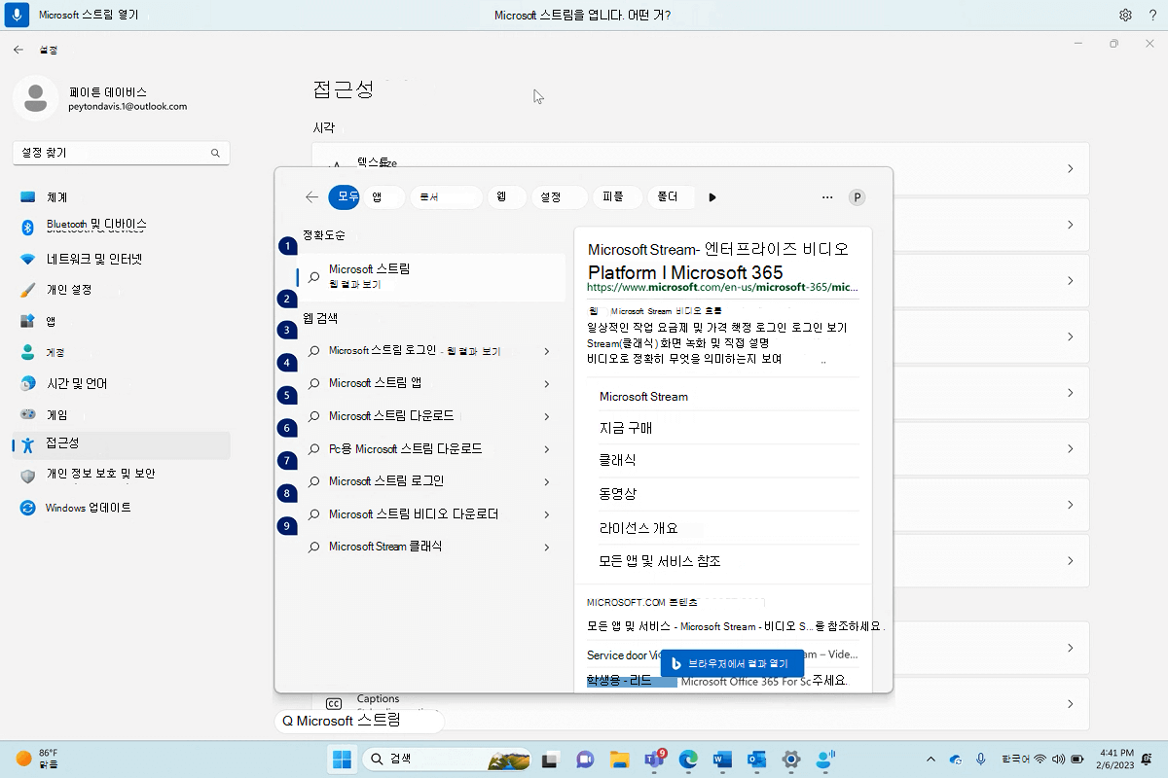Open Outlook from the taskbar
Screen dimensions: 1168x778
point(756,760)
